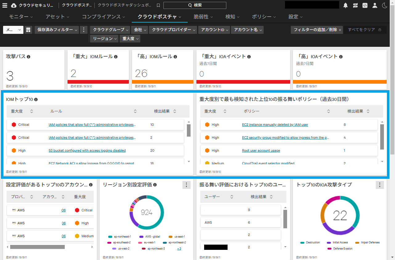This screenshot has width=395, height=260.
Task: Open the メ... view selector dropdown
Action: click(x=13, y=30)
